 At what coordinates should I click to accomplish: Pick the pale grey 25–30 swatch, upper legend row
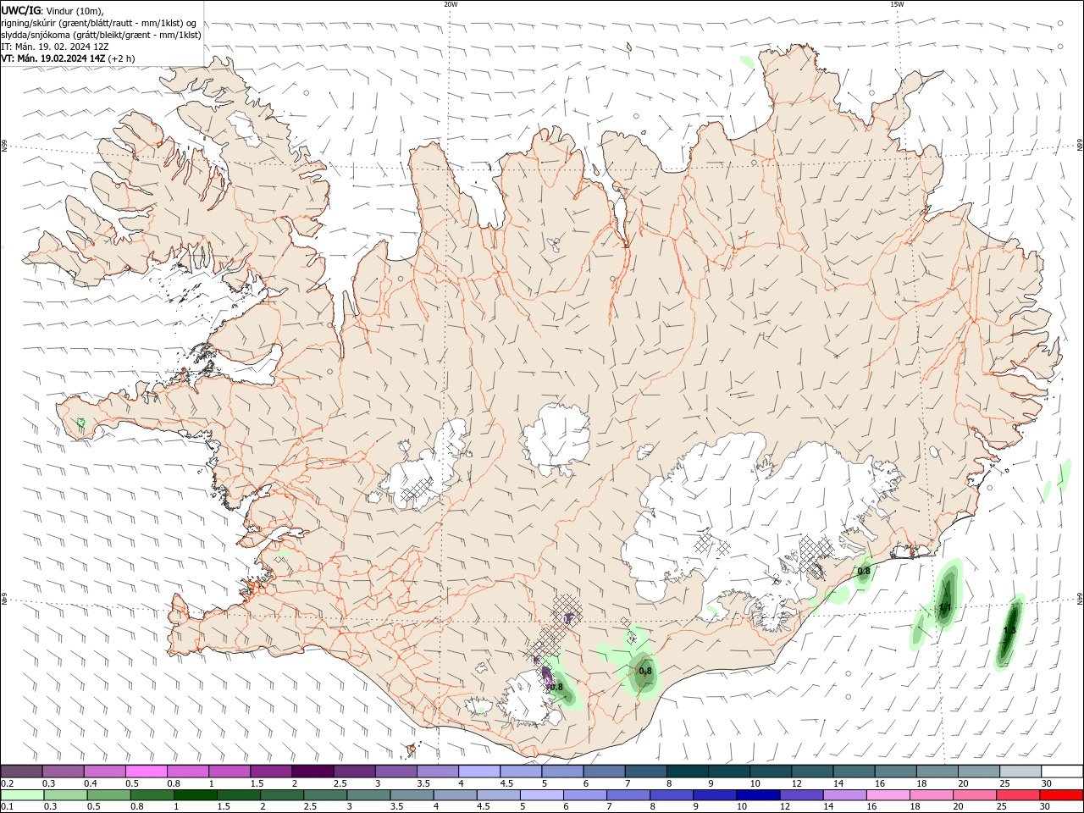coord(1020,772)
